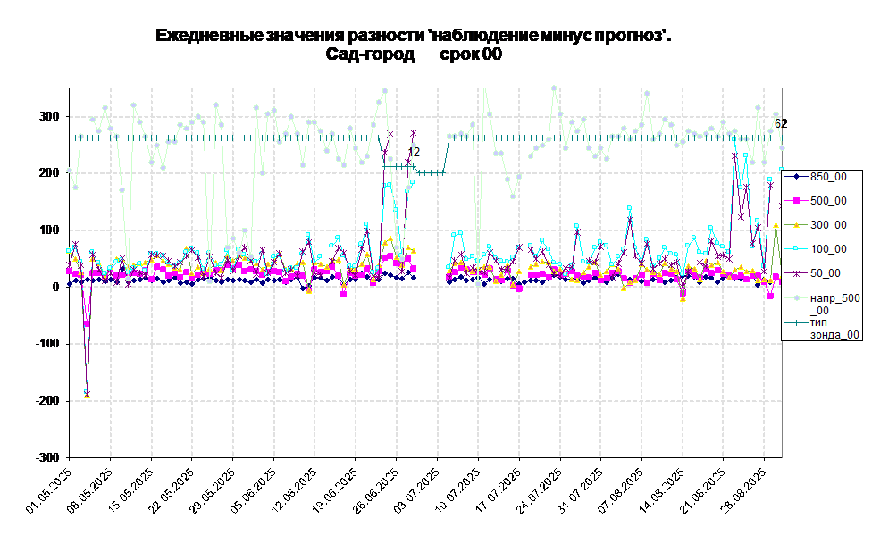This screenshot has height=535, width=872.
Task: Click the напр_500_00 legend label
Action: click(834, 303)
